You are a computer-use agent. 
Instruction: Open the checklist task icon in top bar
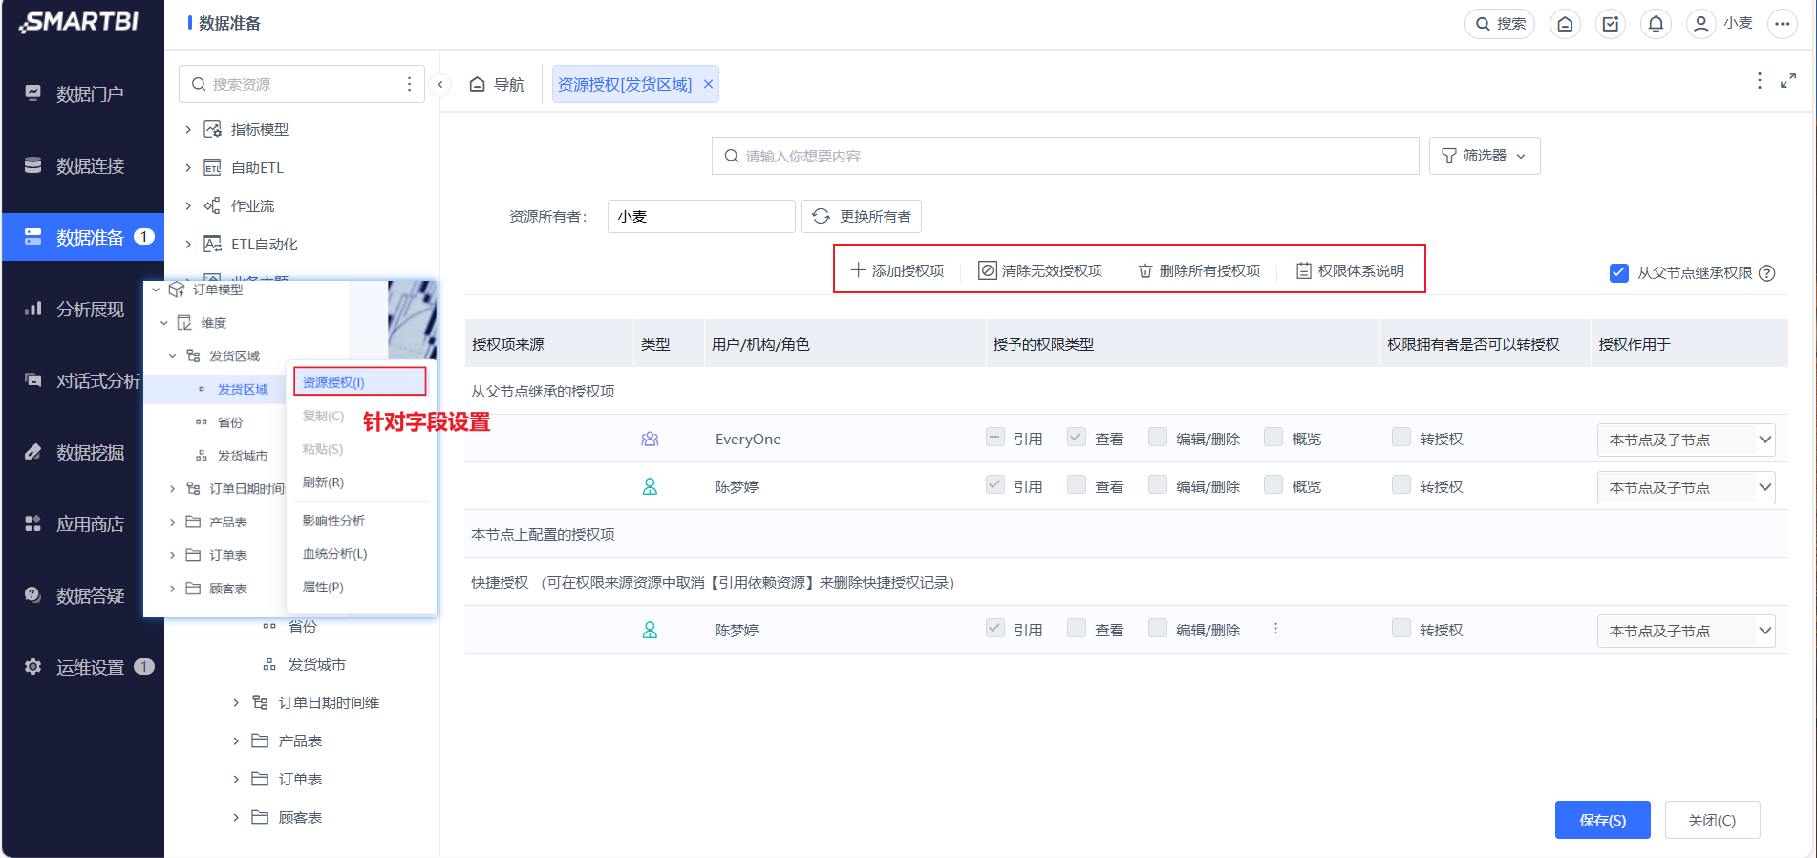pyautogui.click(x=1611, y=24)
